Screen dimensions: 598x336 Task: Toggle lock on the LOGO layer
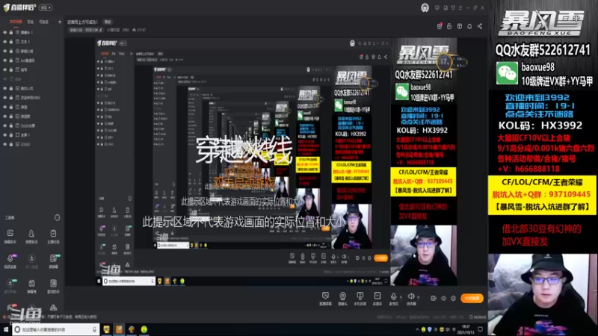[10, 144]
